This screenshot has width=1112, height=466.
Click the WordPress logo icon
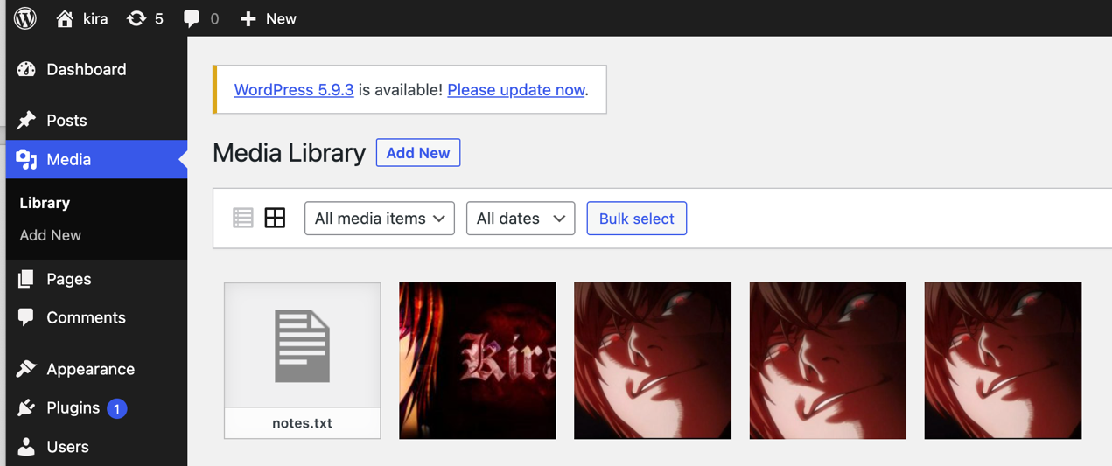(x=25, y=18)
